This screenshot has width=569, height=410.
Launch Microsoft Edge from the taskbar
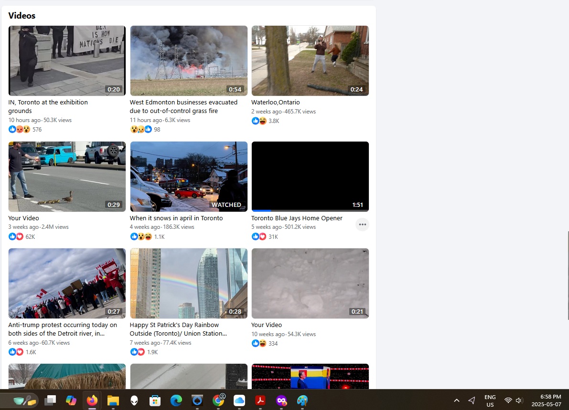coord(176,400)
